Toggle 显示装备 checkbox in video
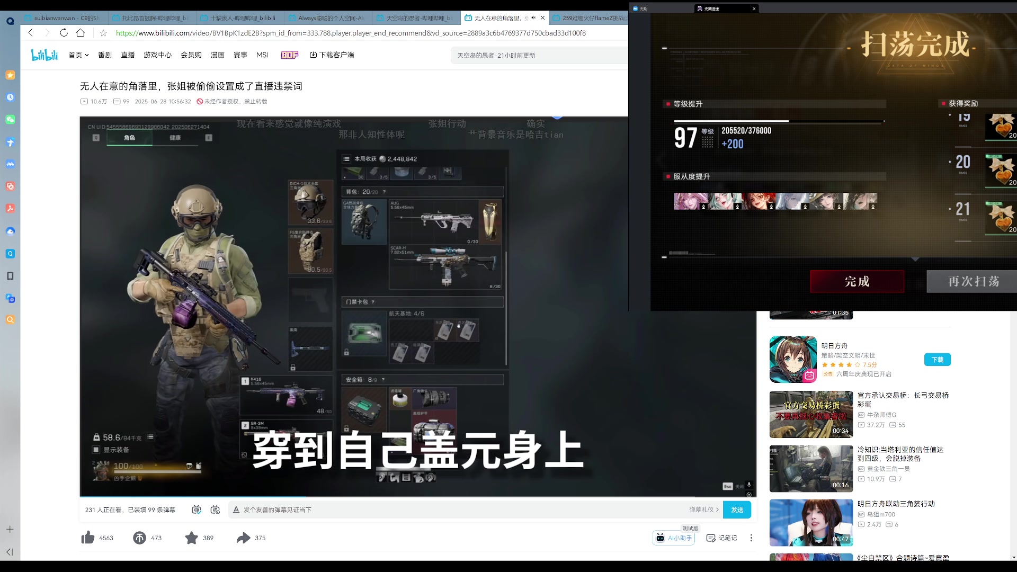 click(x=96, y=450)
